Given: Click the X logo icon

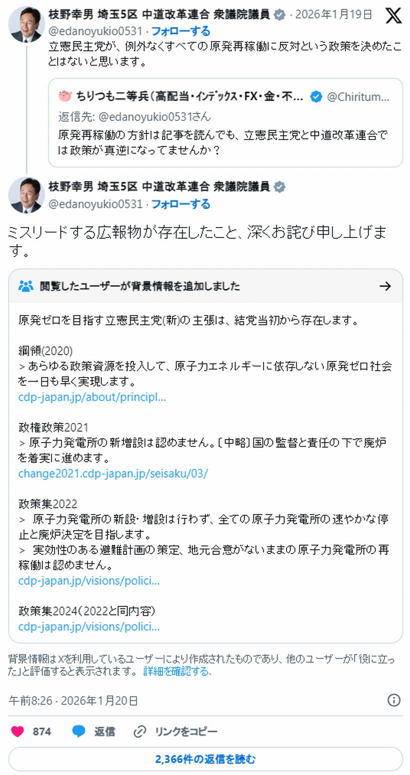Looking at the screenshot, I should 393,15.
